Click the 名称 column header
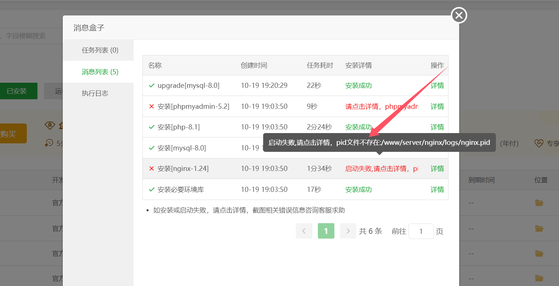This screenshot has width=559, height=286. tap(155, 65)
